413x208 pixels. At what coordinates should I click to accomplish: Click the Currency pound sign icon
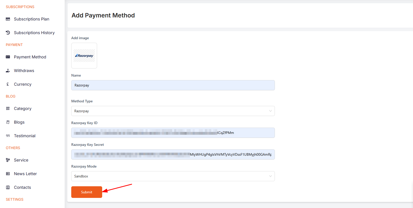[x=8, y=84]
